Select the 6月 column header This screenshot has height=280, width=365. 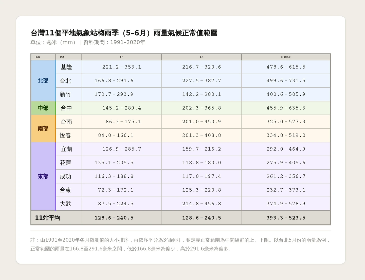point(202,57)
